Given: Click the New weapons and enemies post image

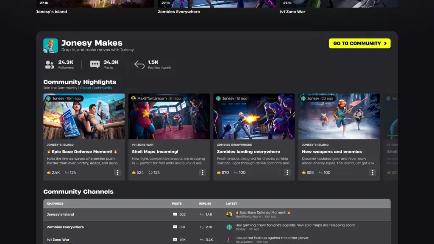Looking at the screenshot, I should click(339, 116).
